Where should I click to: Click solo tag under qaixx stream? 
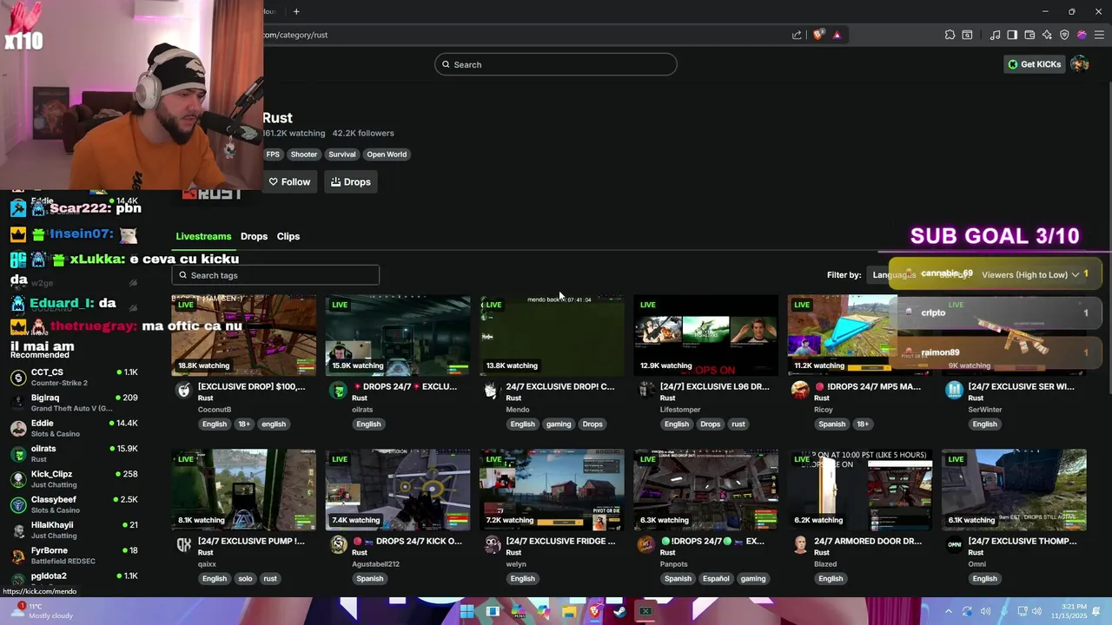click(245, 579)
